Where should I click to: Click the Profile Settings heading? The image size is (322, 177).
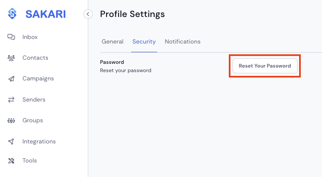point(132,14)
